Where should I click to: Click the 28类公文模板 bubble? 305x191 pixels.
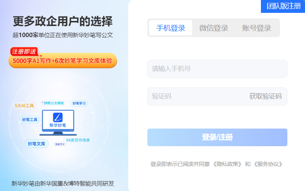(x=54, y=103)
